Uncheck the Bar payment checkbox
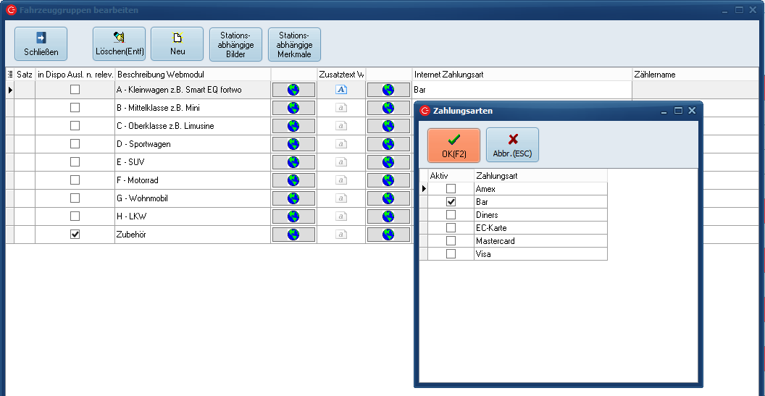Viewport: 765px width, 396px height. point(451,202)
